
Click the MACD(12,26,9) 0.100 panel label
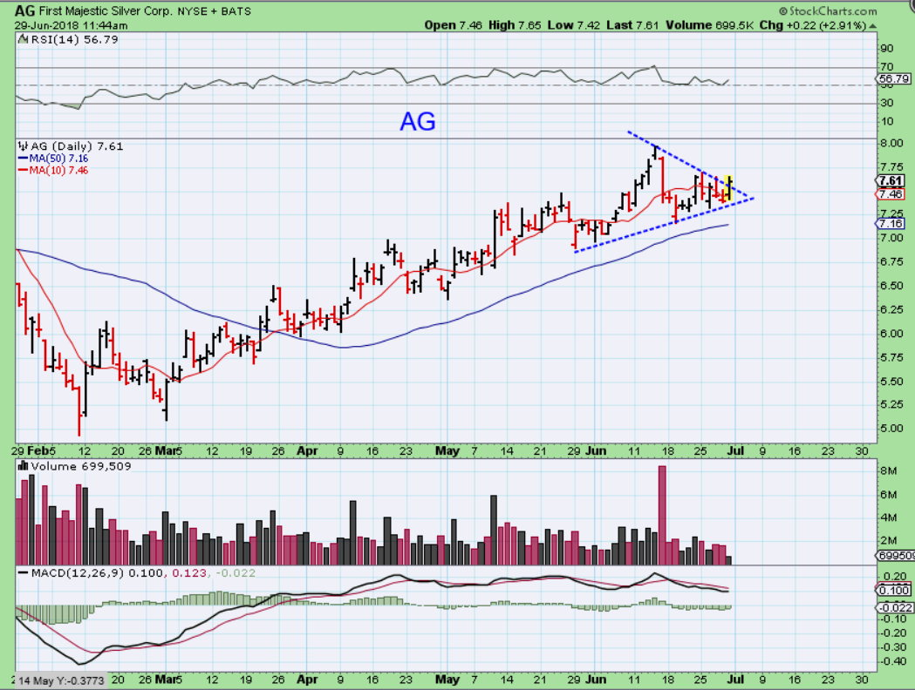click(97, 573)
